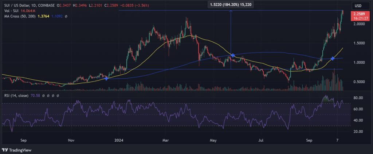This screenshot has height=154, width=373.
Task: Click the 2.0000 price axis label
Action: (x=358, y=24)
